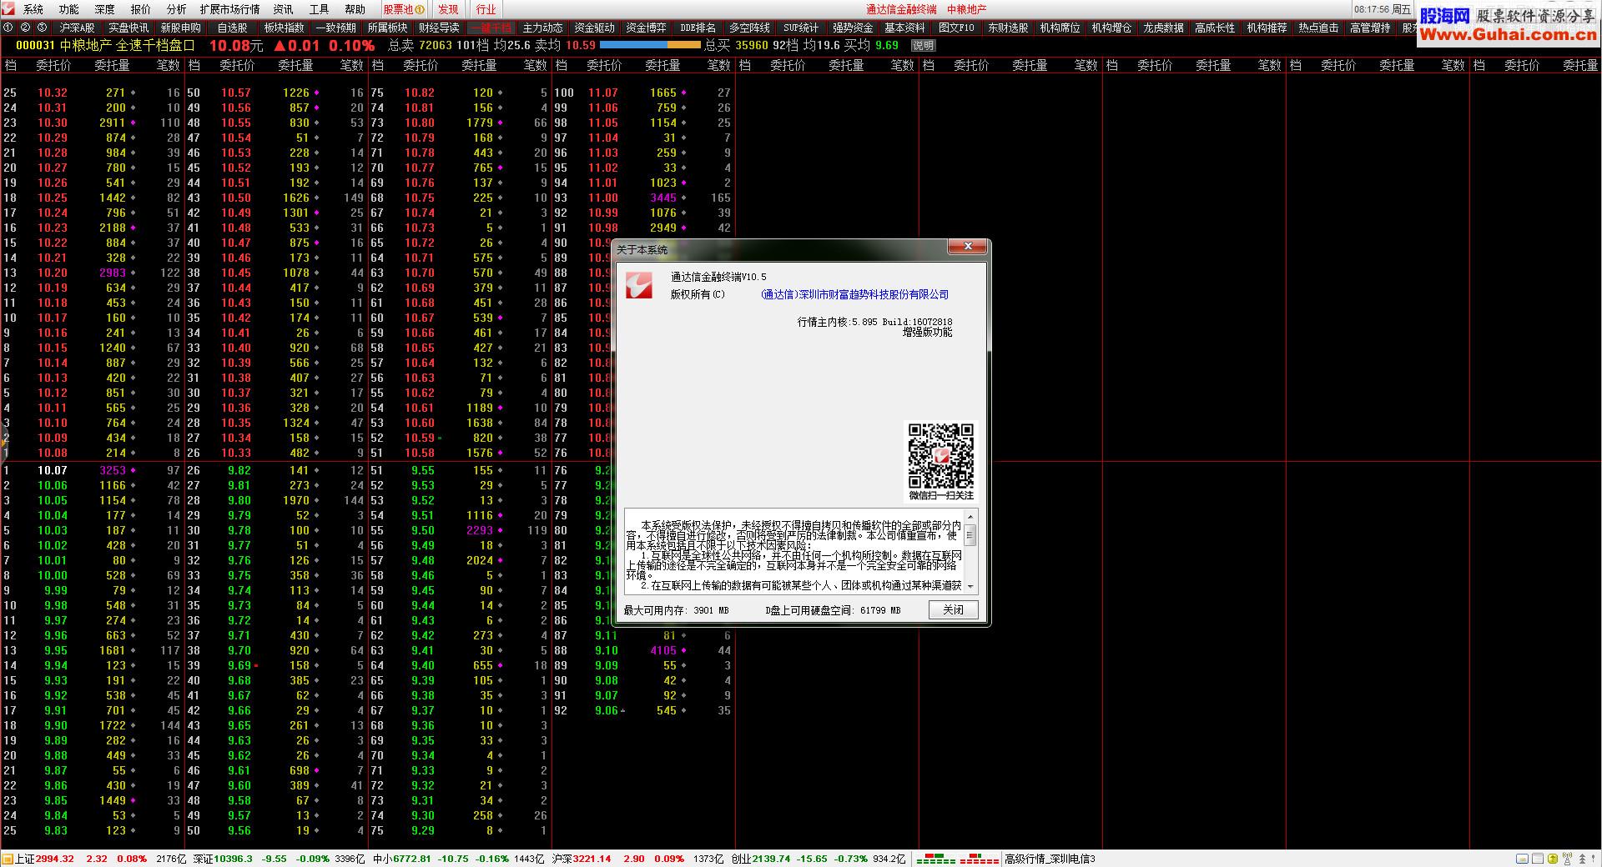Open the 扩展市场行情 menu

tap(229, 9)
